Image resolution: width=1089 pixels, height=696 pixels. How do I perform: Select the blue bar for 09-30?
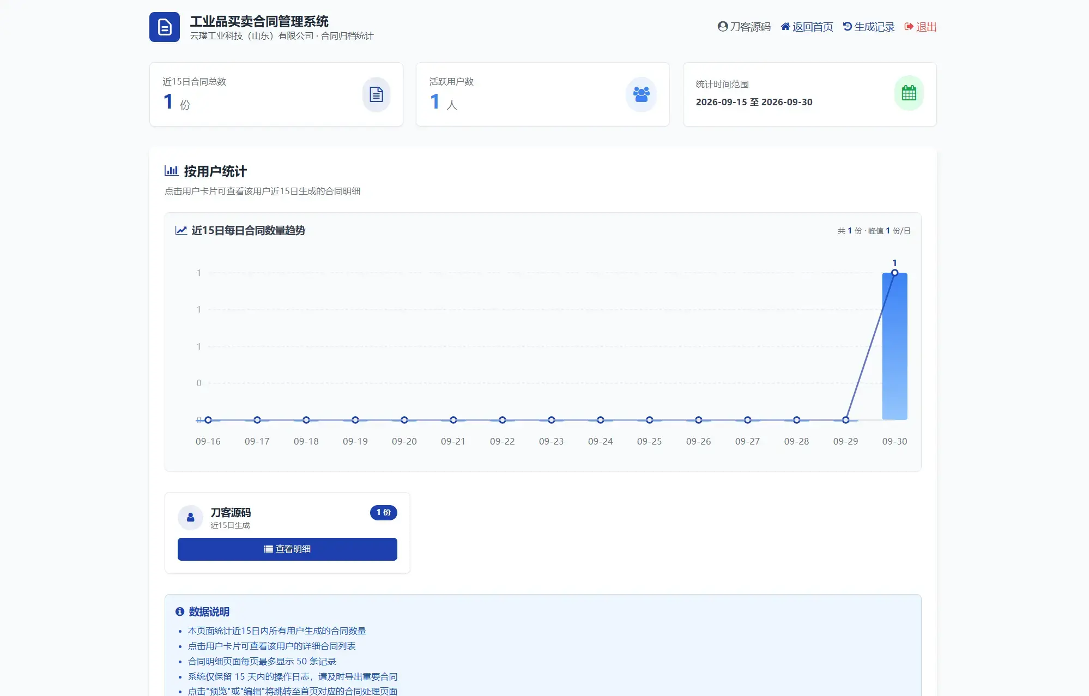tap(894, 346)
